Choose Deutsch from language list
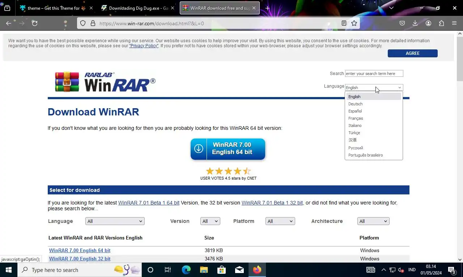Image resolution: width=463 pixels, height=277 pixels. (x=374, y=104)
